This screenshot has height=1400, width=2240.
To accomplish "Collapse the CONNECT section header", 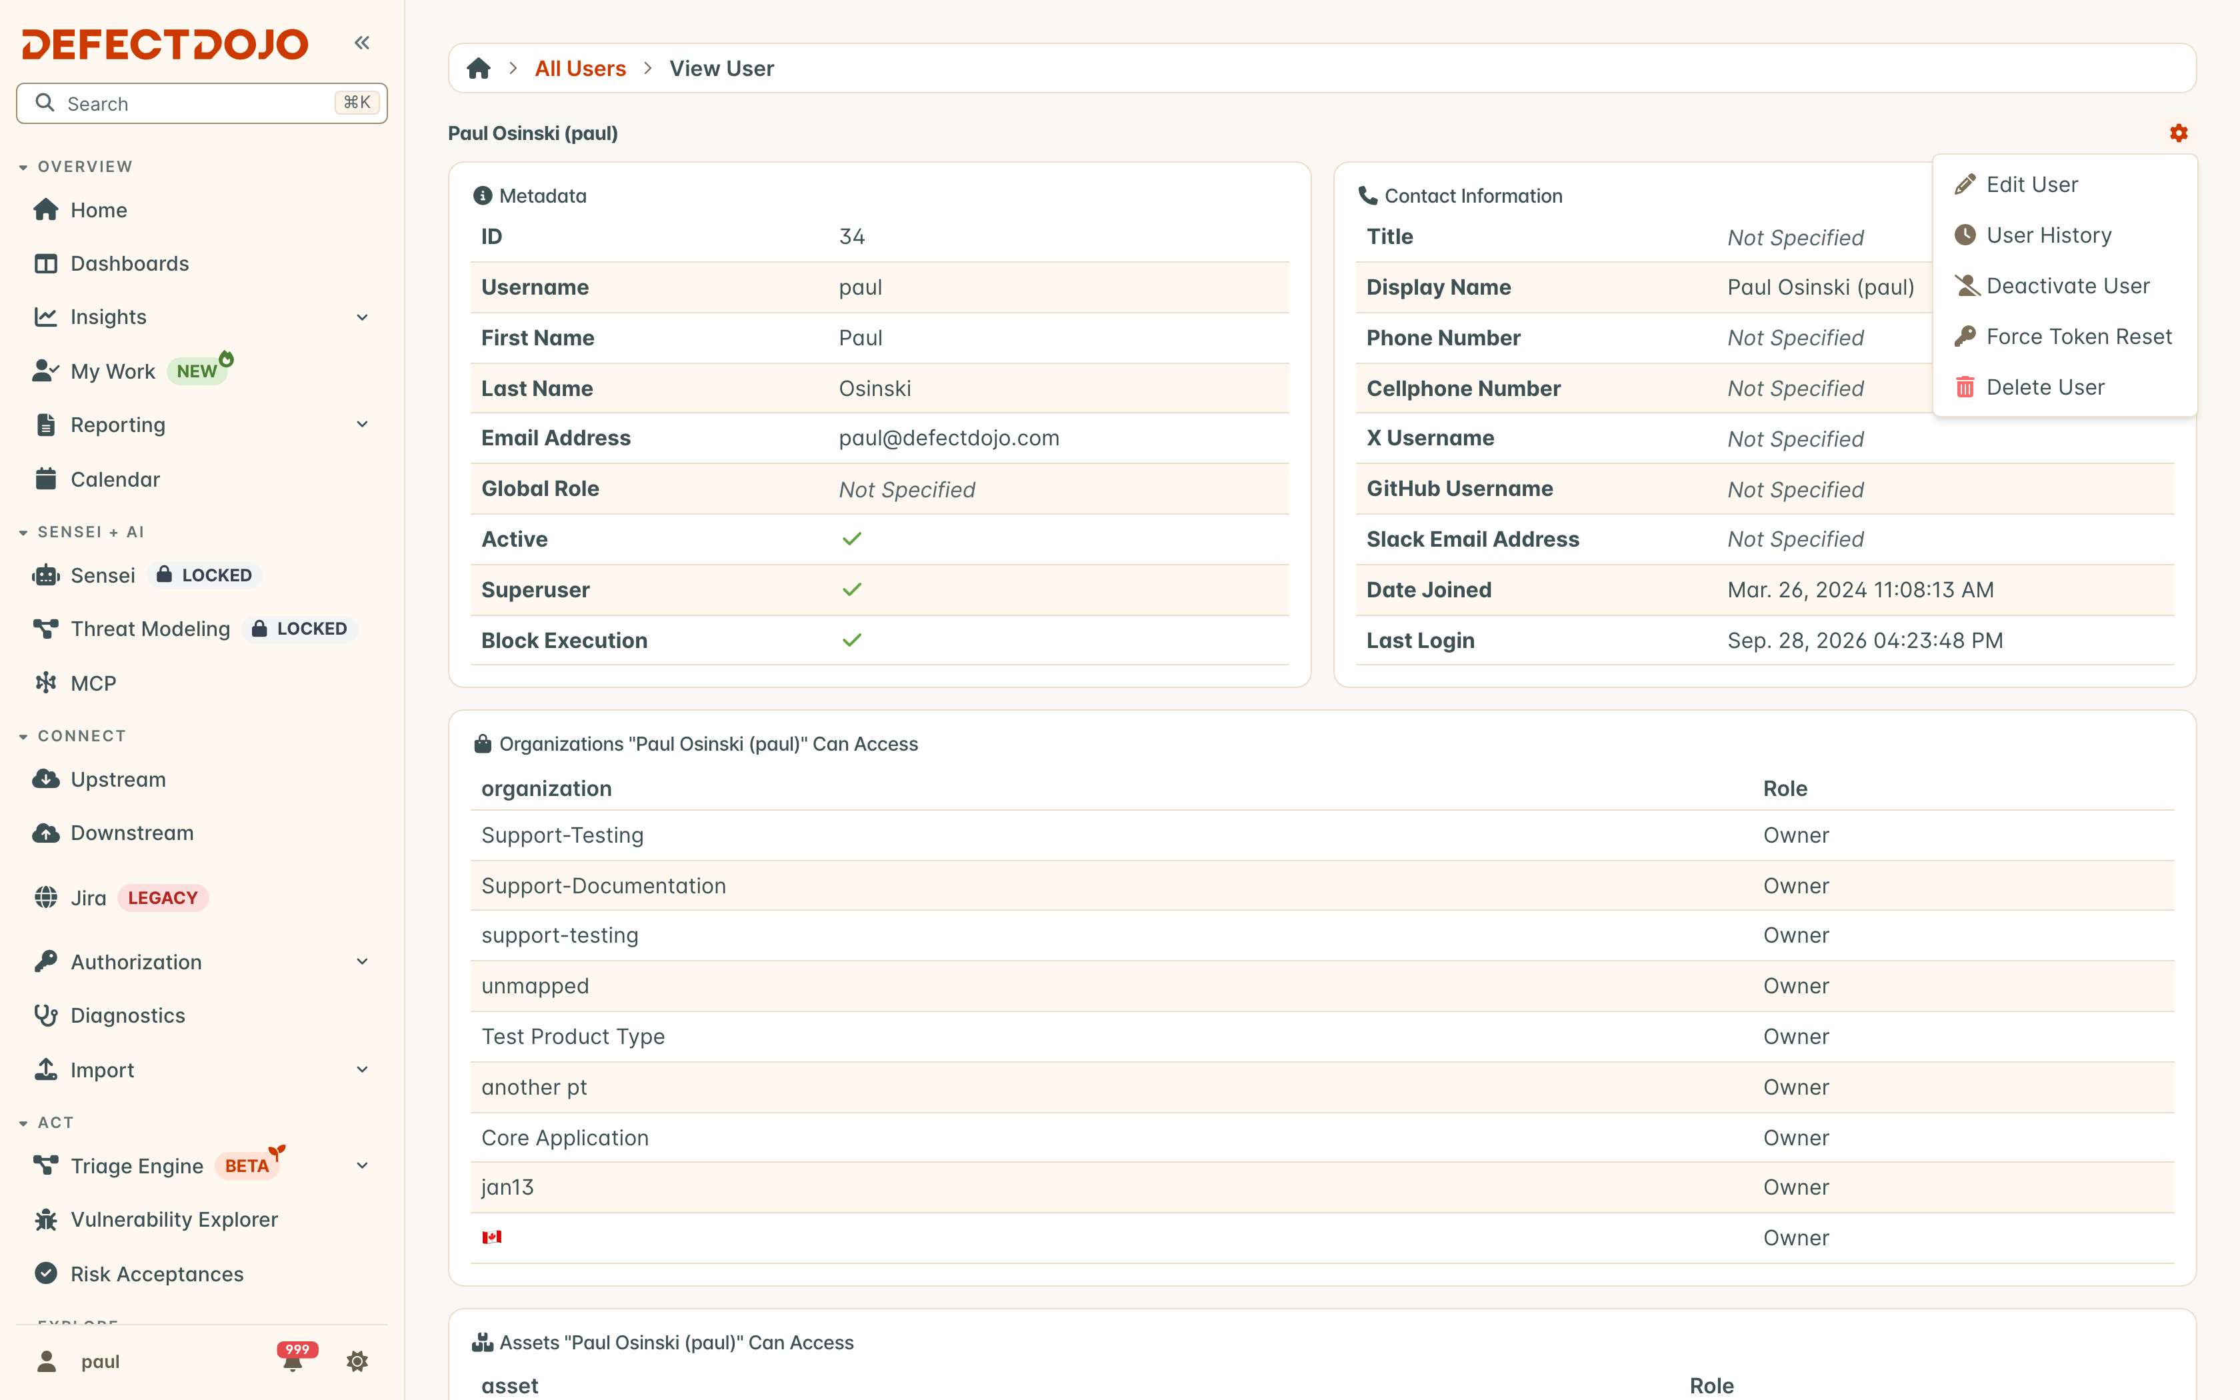I will tap(72, 736).
